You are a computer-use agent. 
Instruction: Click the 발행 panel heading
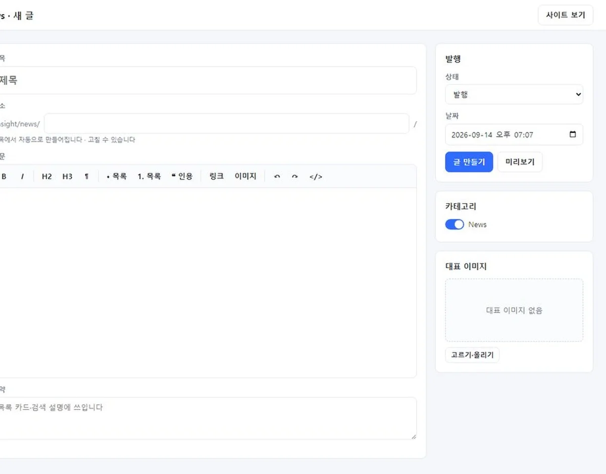pos(453,59)
